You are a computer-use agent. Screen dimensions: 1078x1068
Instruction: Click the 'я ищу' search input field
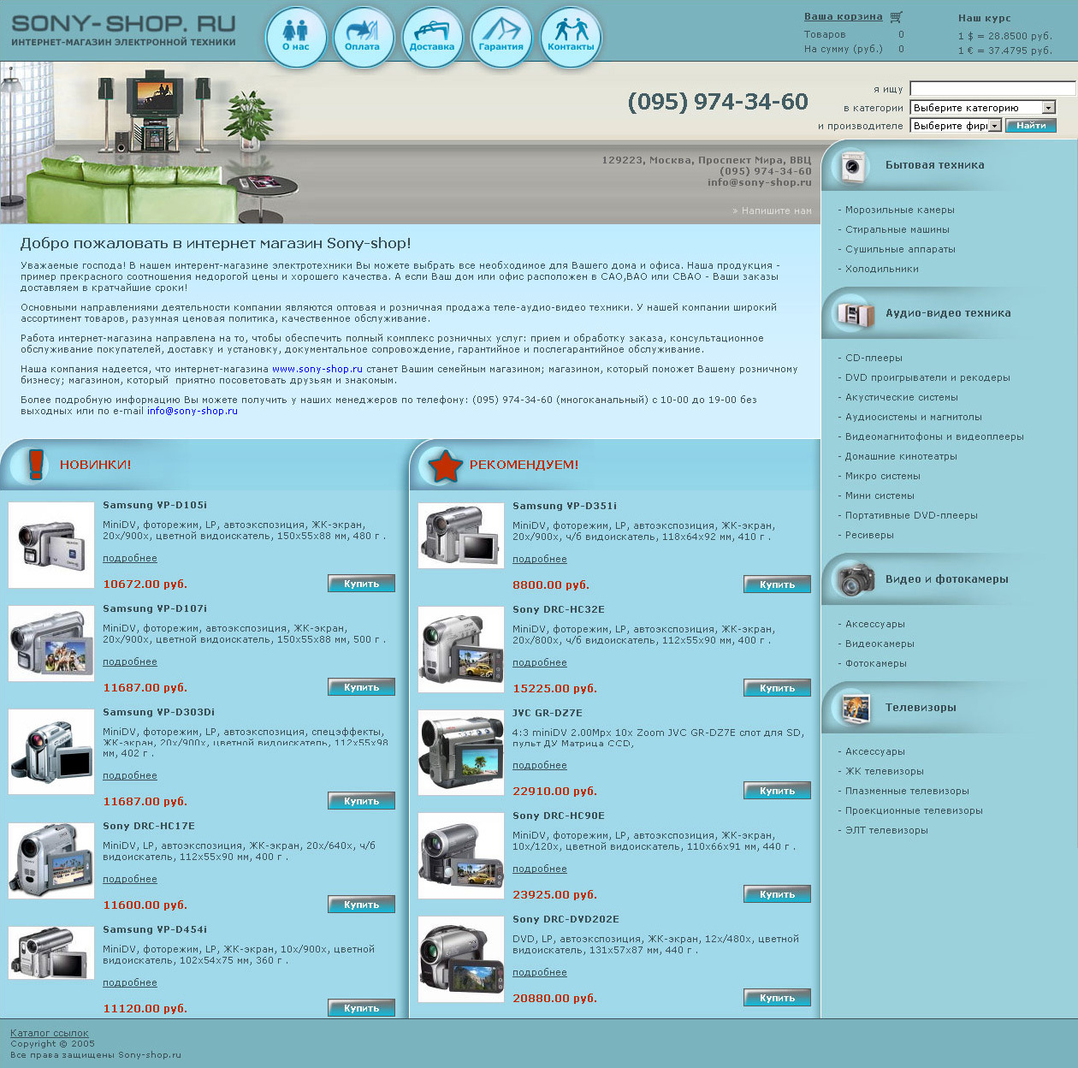(992, 88)
